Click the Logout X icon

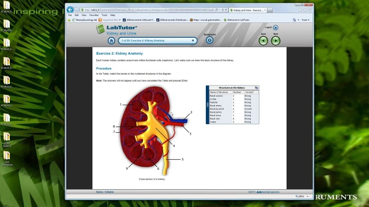[276, 28]
